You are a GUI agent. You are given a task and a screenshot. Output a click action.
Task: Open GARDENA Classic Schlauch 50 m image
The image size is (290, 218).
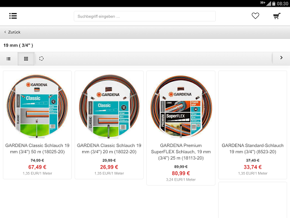[x=37, y=106]
